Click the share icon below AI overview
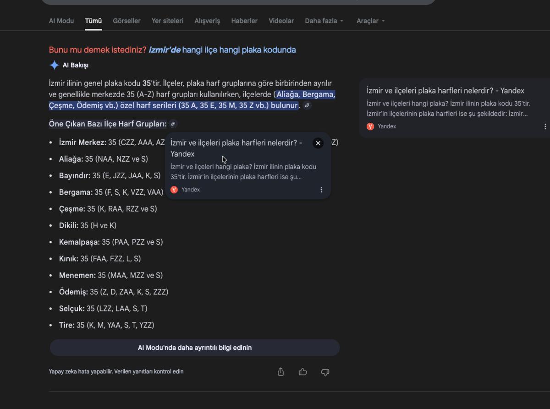The height and width of the screenshot is (409, 550). tap(281, 372)
